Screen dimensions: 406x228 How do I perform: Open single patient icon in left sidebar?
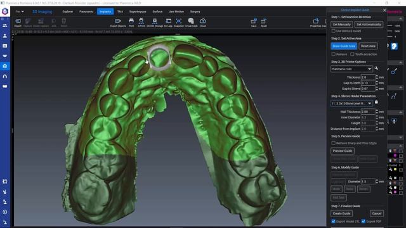[x=5, y=36]
